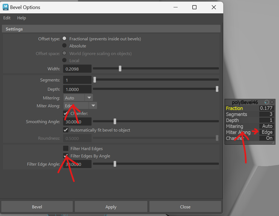Open the Mitering dropdown
This screenshot has width=279, height=216.
pyautogui.click(x=89, y=98)
